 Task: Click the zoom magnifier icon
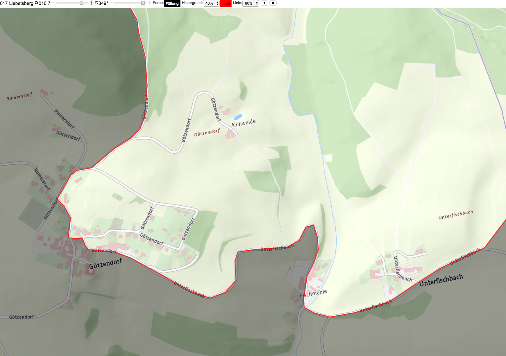pyautogui.click(x=37, y=3)
